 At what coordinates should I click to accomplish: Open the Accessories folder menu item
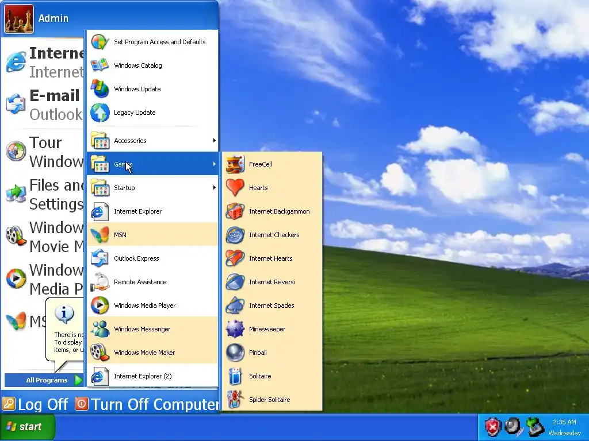click(x=152, y=141)
